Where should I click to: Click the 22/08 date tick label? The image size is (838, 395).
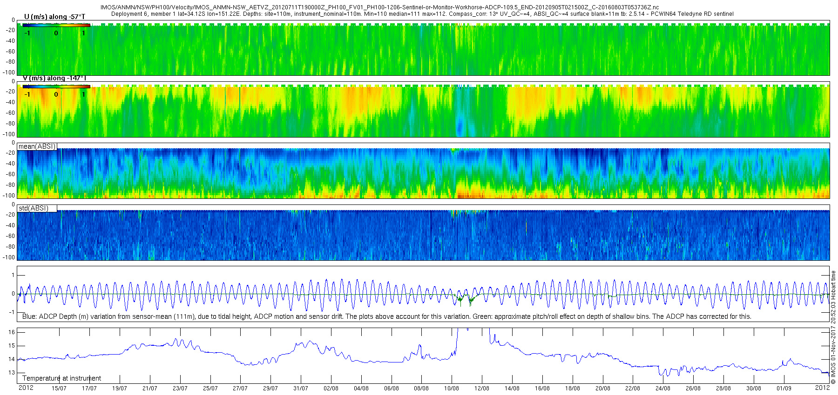[x=632, y=388]
